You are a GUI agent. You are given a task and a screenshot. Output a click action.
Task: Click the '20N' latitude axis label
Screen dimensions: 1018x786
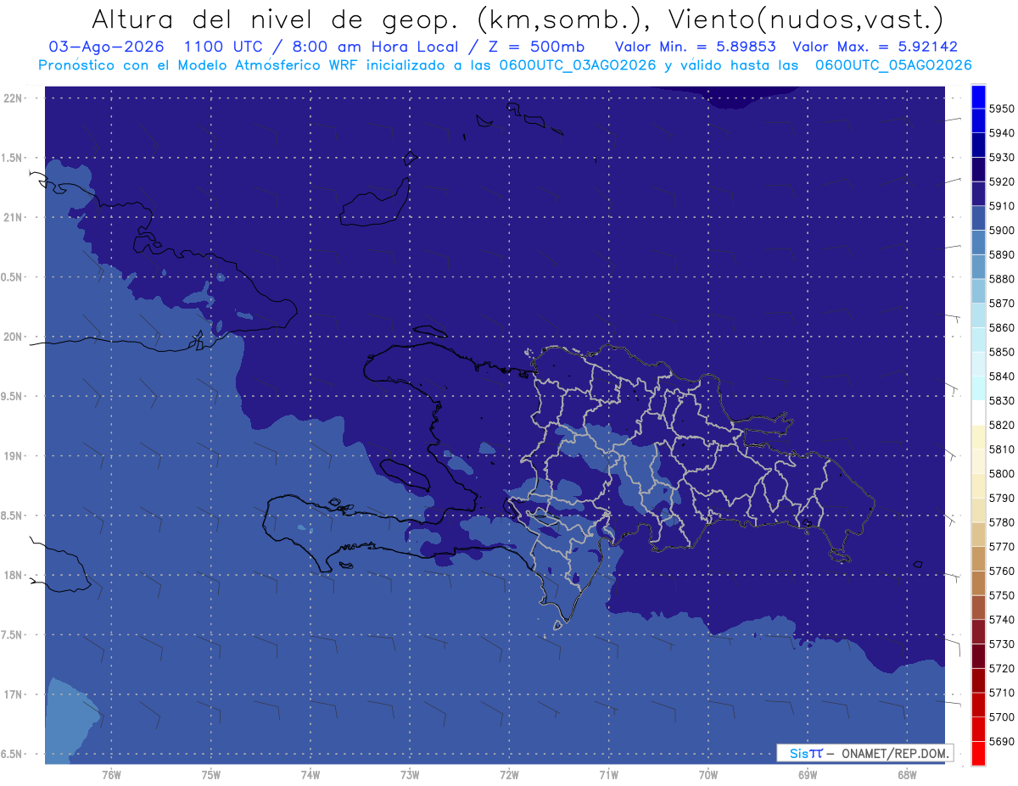point(13,337)
